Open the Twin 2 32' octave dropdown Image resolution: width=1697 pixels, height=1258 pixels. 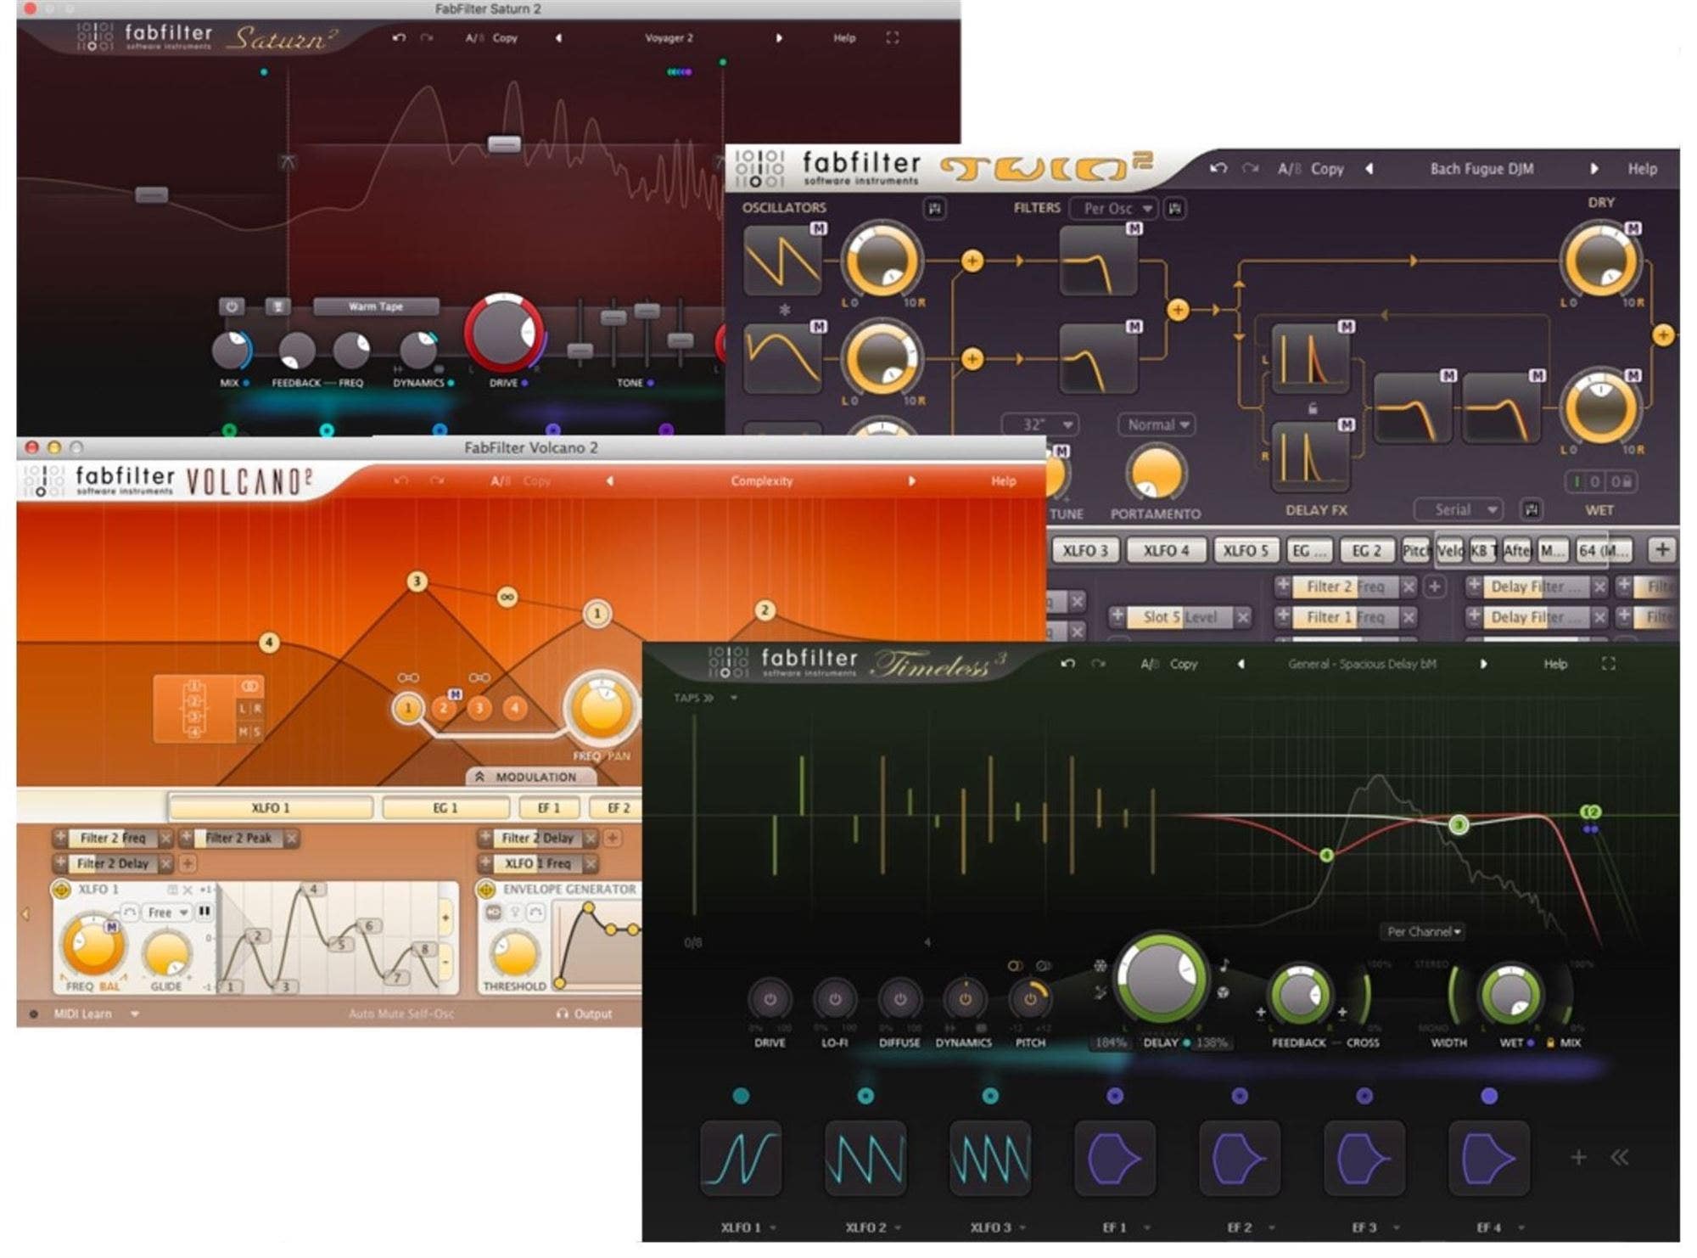coord(1040,424)
